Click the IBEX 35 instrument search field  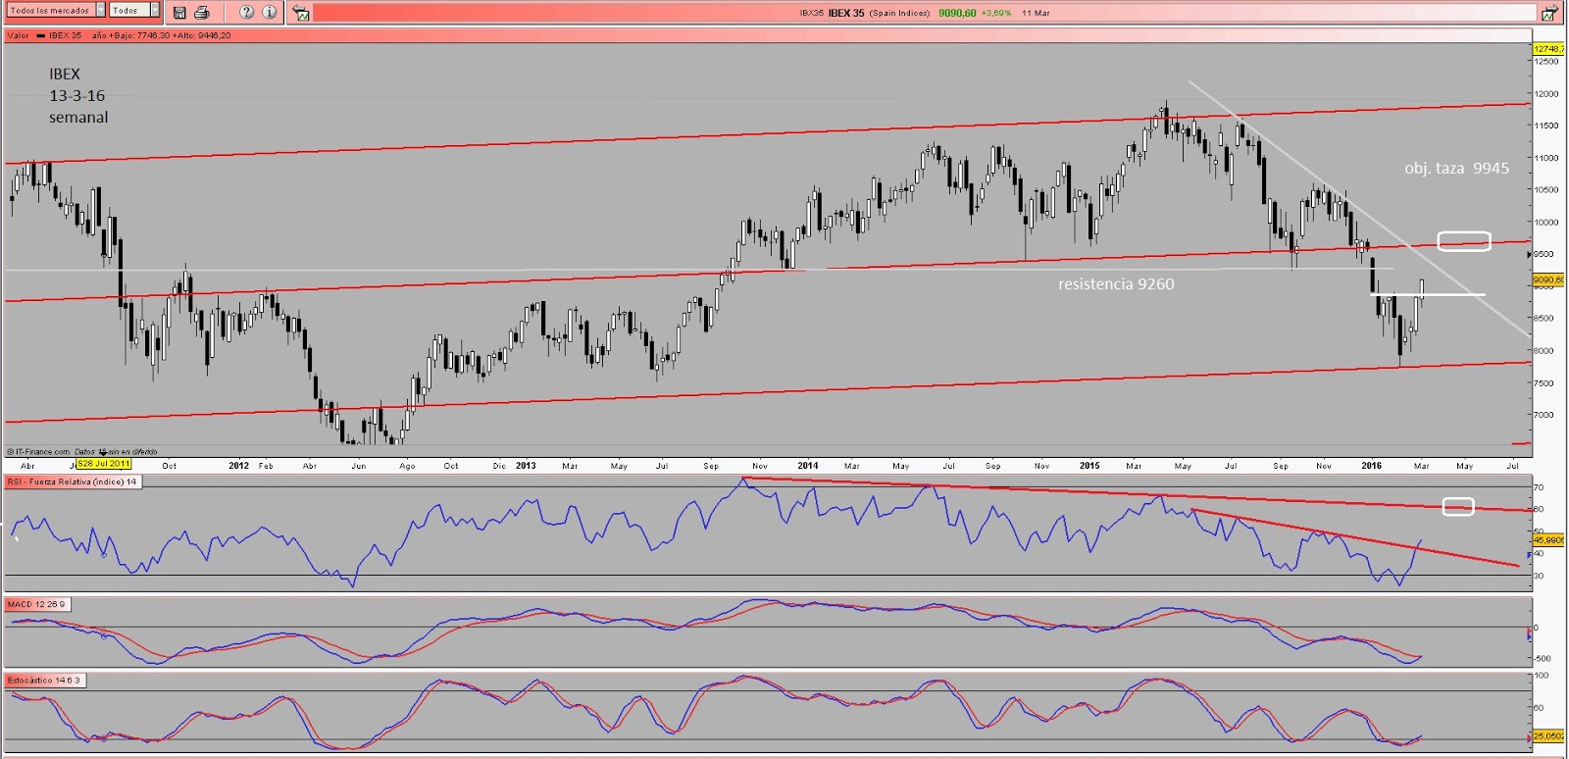click(x=924, y=13)
